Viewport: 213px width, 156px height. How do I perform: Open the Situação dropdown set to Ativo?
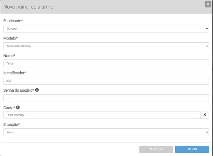[106, 132]
